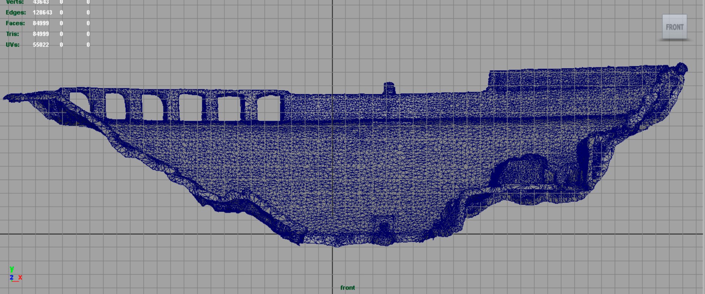Click the FRONT face of the ViewCube
Image resolution: width=705 pixels, height=294 pixels.
[x=675, y=27]
